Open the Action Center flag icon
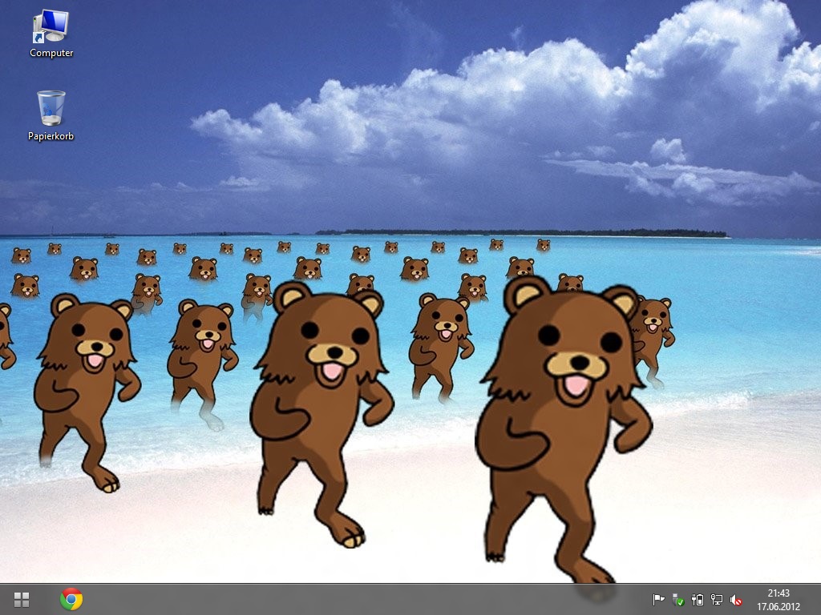The image size is (821, 615). pyautogui.click(x=658, y=599)
